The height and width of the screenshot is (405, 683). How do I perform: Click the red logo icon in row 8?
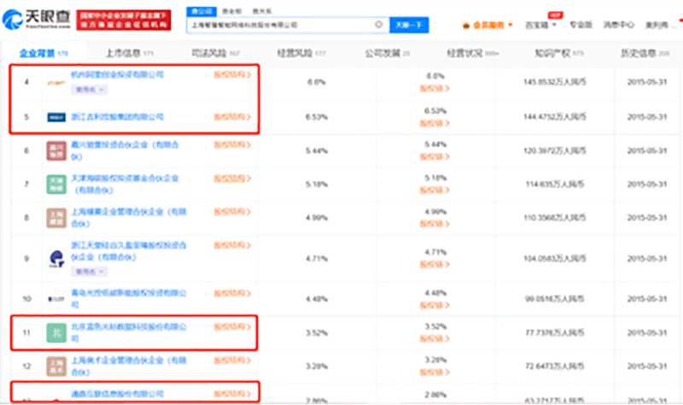[57, 218]
